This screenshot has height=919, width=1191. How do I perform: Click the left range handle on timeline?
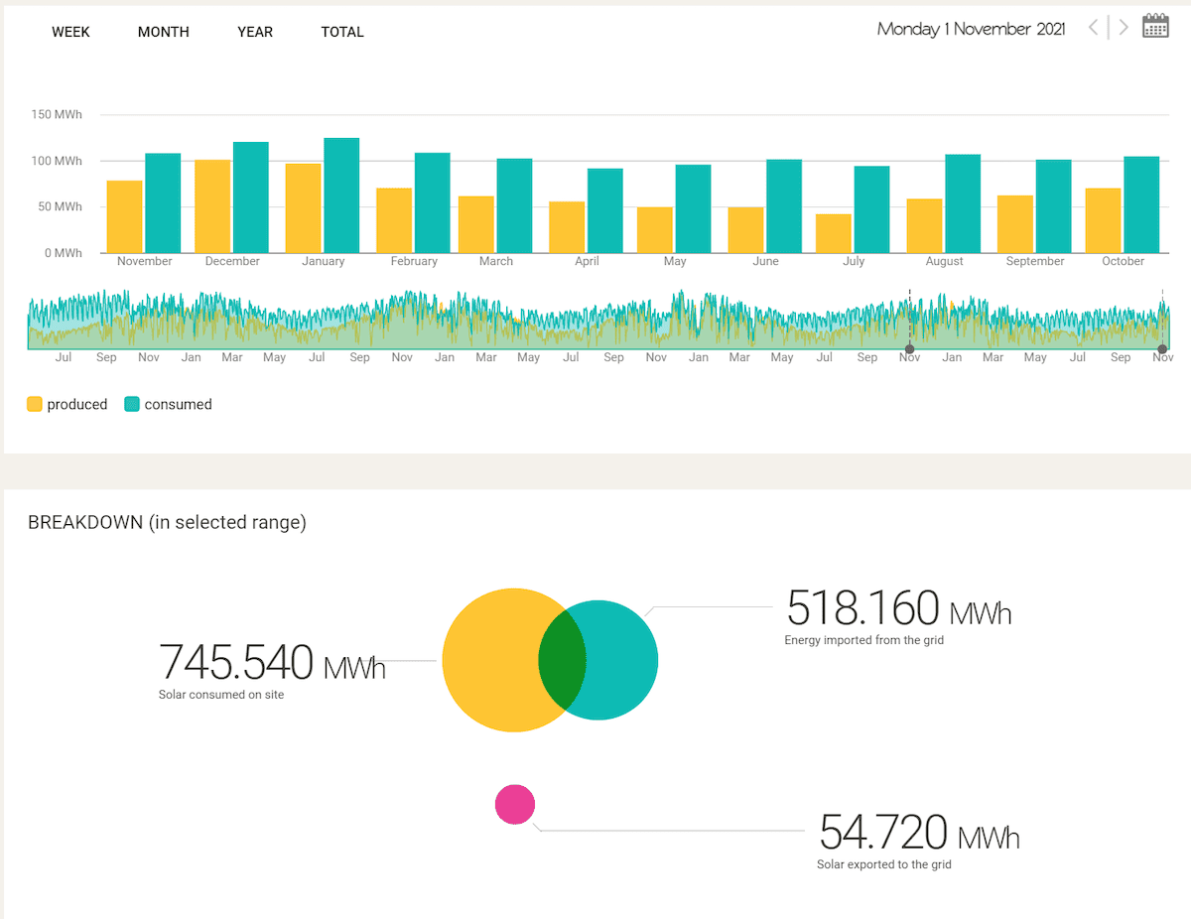pos(909,348)
